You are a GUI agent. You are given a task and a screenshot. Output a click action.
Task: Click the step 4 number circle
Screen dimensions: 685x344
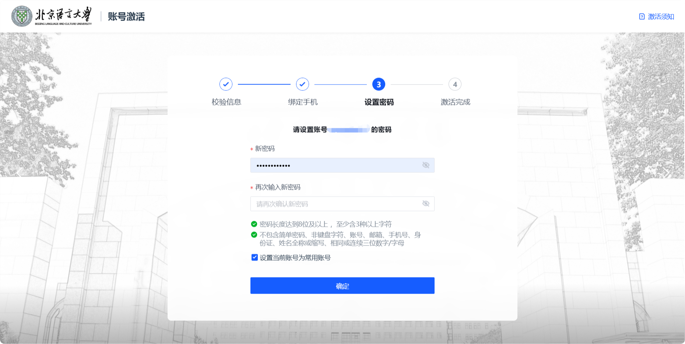pyautogui.click(x=455, y=84)
